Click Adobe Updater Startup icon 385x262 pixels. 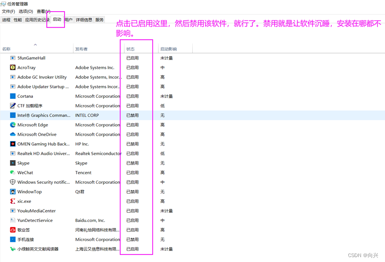pos(12,87)
